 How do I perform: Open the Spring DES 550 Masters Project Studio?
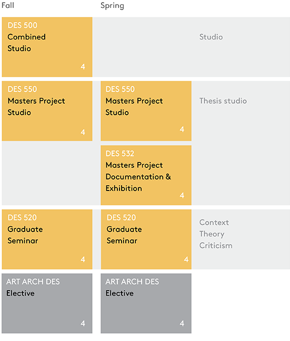(x=146, y=111)
